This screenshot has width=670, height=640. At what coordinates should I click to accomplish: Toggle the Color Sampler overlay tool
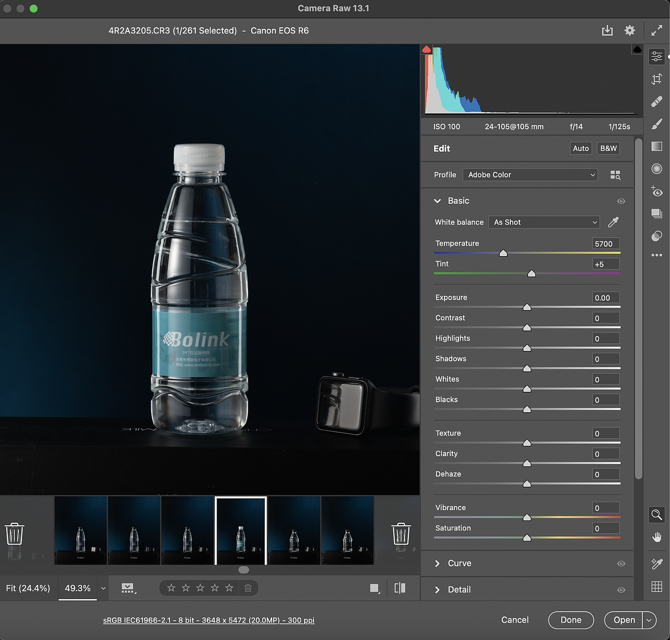(x=657, y=564)
